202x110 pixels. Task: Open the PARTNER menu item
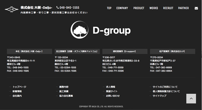pyautogui.click(x=184, y=8)
